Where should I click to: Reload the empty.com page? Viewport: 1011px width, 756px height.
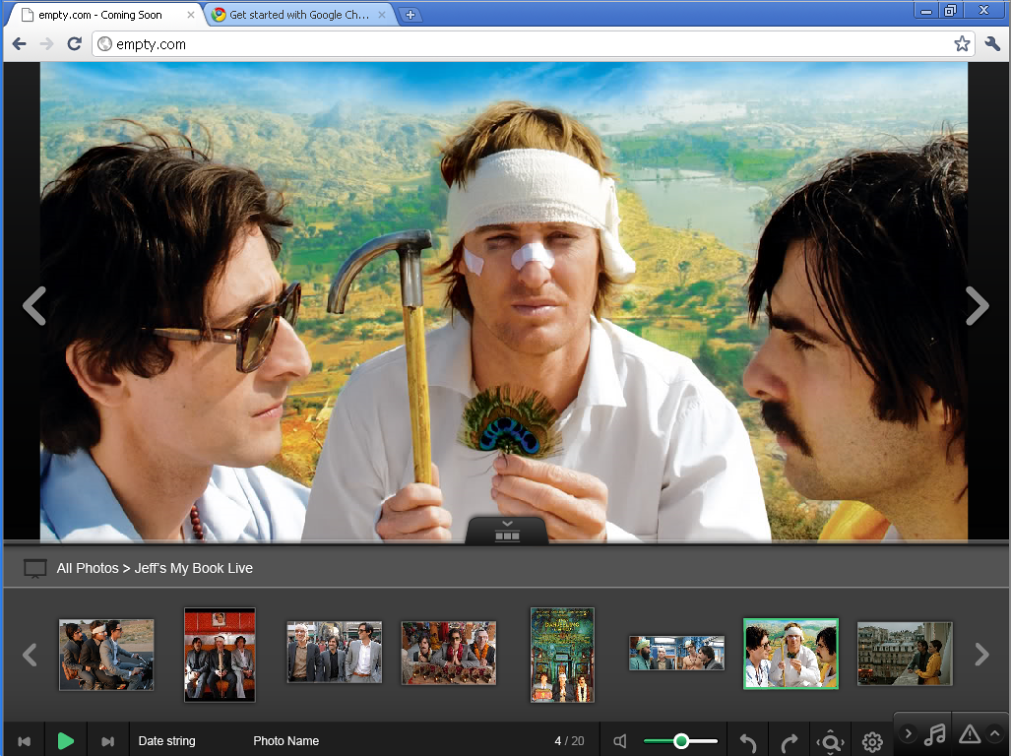pyautogui.click(x=74, y=44)
